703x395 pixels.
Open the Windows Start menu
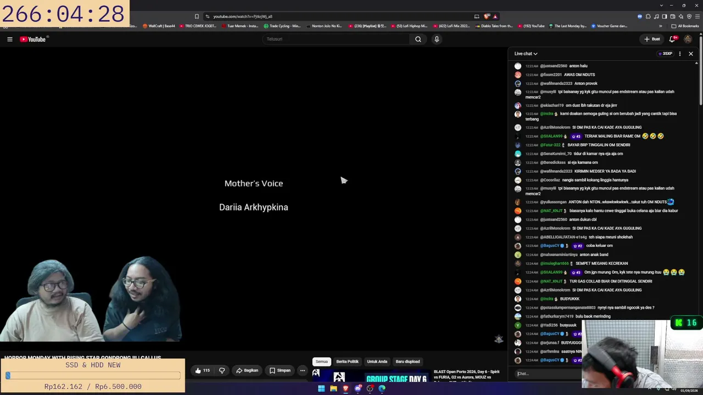[321, 388]
